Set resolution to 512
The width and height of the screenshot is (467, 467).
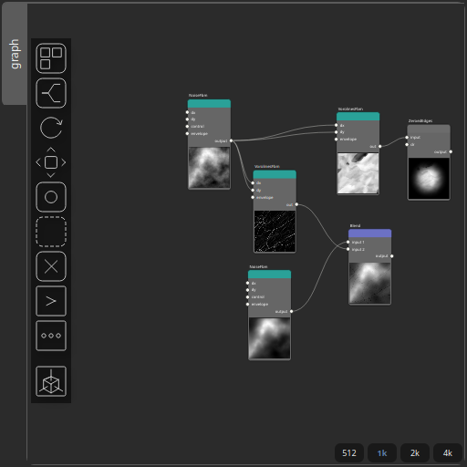(349, 453)
